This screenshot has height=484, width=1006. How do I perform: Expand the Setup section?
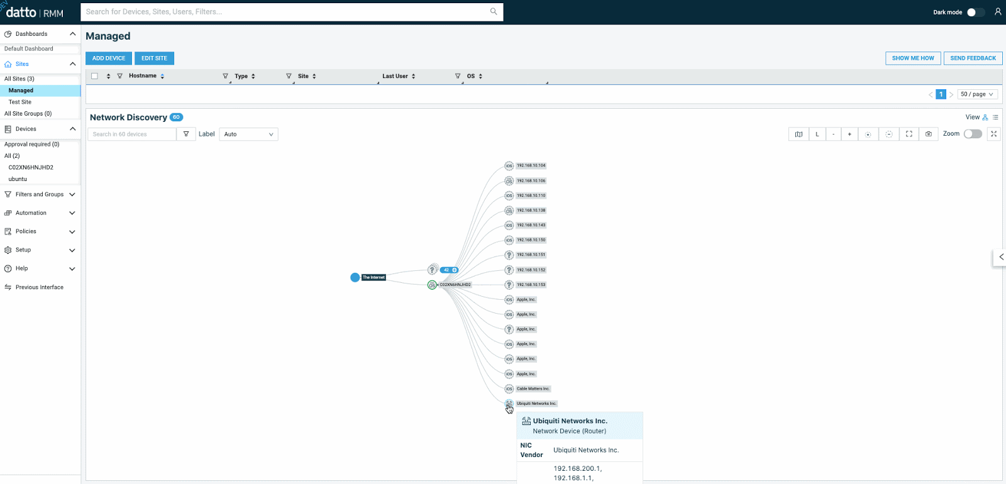72,250
